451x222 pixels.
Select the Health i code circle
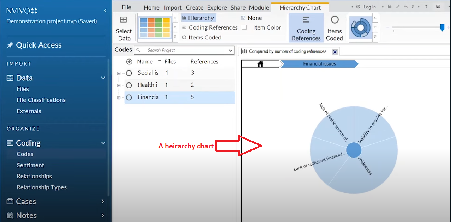(129, 85)
